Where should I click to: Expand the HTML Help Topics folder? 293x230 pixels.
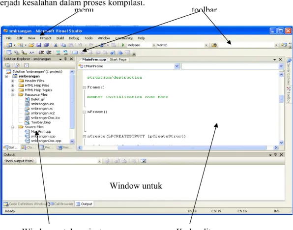coord(12,90)
